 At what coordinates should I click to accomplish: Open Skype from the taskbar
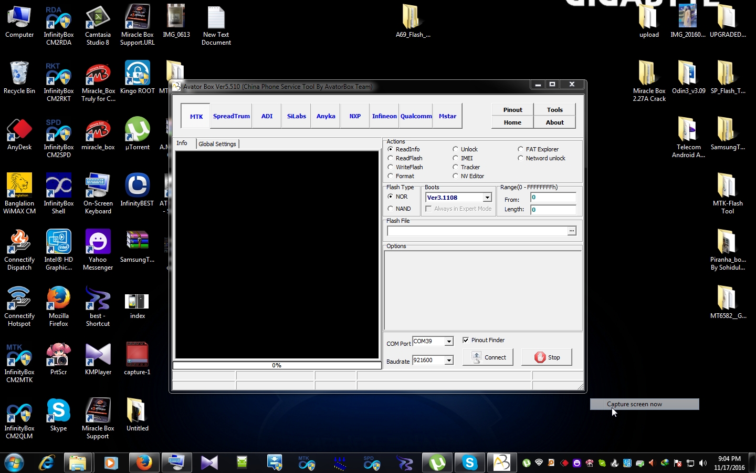tap(469, 463)
